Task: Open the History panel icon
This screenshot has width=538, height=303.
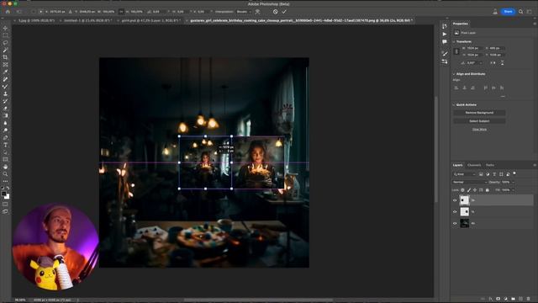Action: 445,26
